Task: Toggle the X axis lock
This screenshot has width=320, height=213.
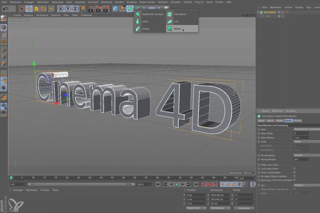Action: [60, 9]
